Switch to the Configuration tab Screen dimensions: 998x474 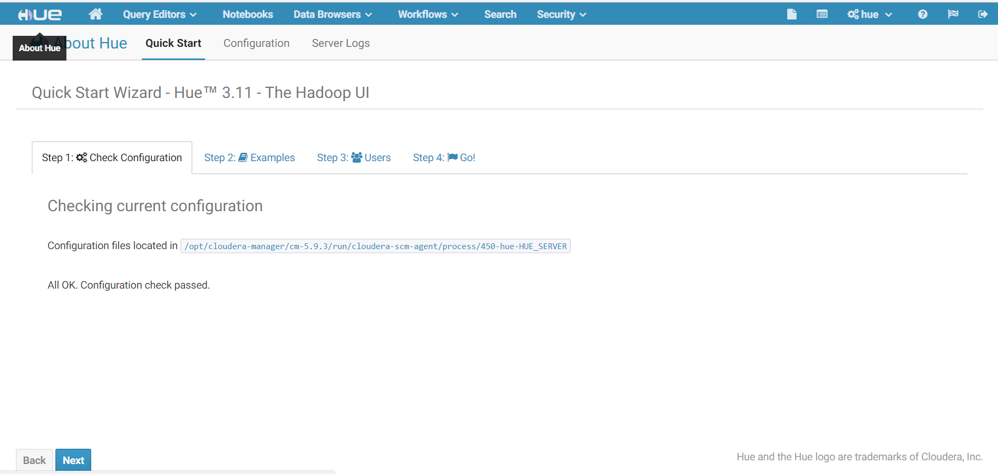pyautogui.click(x=256, y=43)
